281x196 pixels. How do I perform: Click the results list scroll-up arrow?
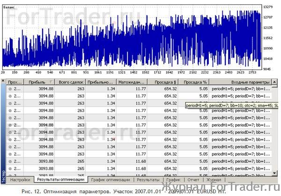click(274, 82)
